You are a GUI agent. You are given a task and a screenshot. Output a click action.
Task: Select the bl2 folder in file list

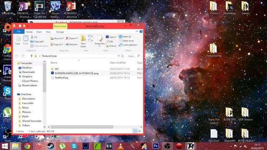click(x=57, y=69)
